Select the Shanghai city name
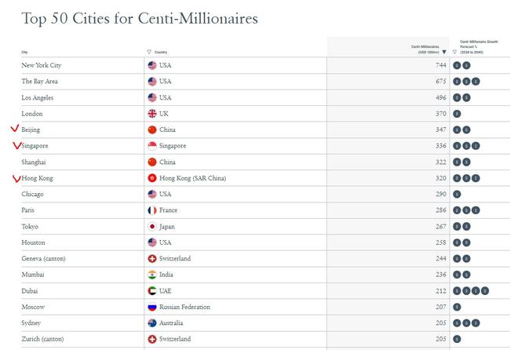This screenshot has width=510, height=350. coord(34,162)
